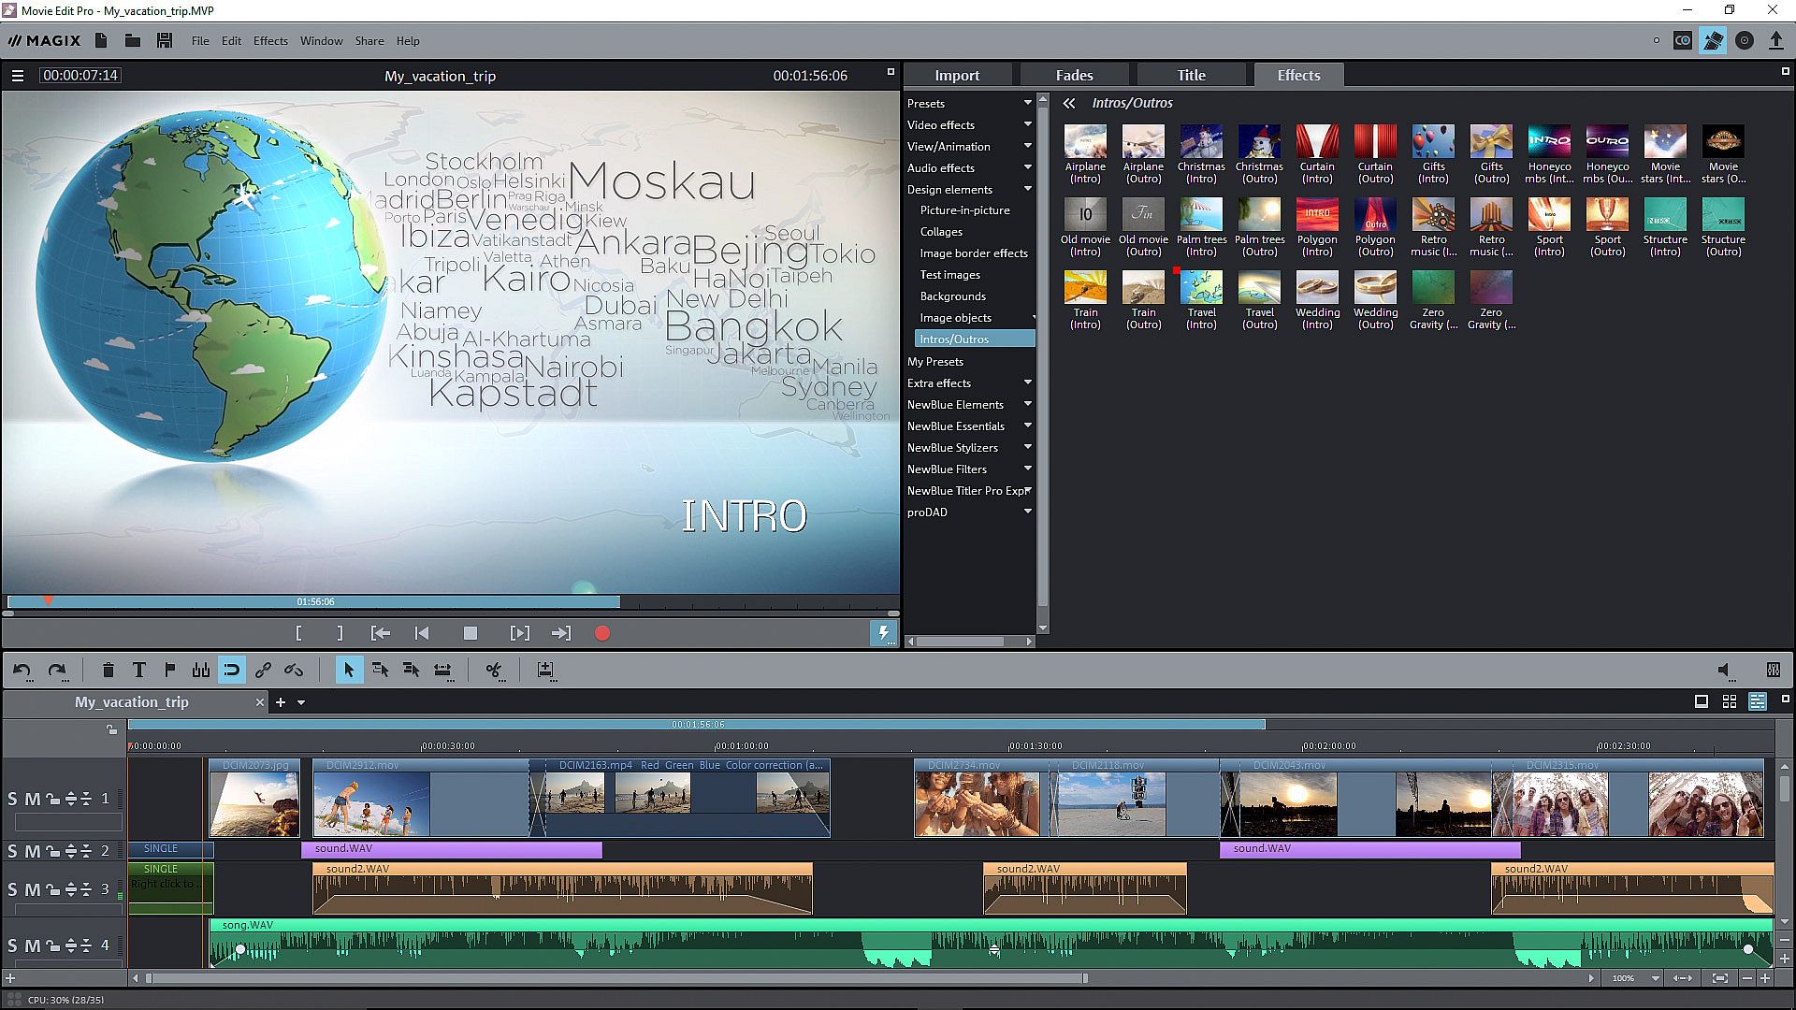Screen dimensions: 1796x1010
Task: Click the scissors cut tool icon
Action: coord(493,670)
